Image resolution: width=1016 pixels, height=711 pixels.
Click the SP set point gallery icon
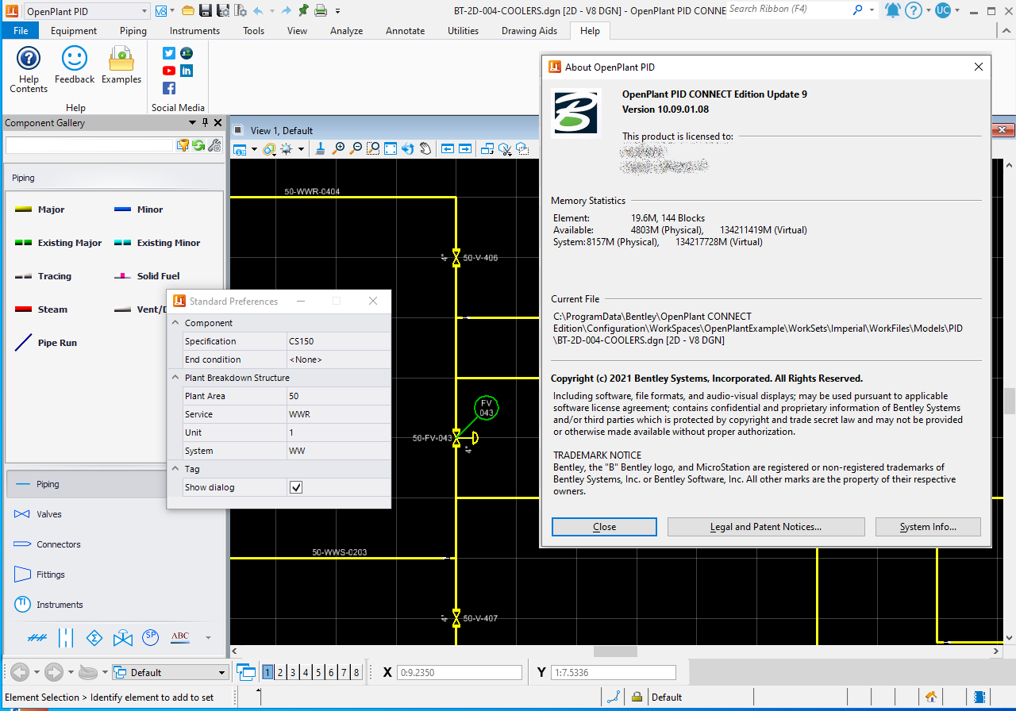[x=150, y=636]
